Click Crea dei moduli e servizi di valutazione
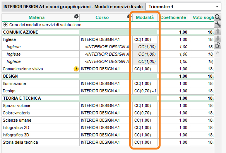 [45, 25]
